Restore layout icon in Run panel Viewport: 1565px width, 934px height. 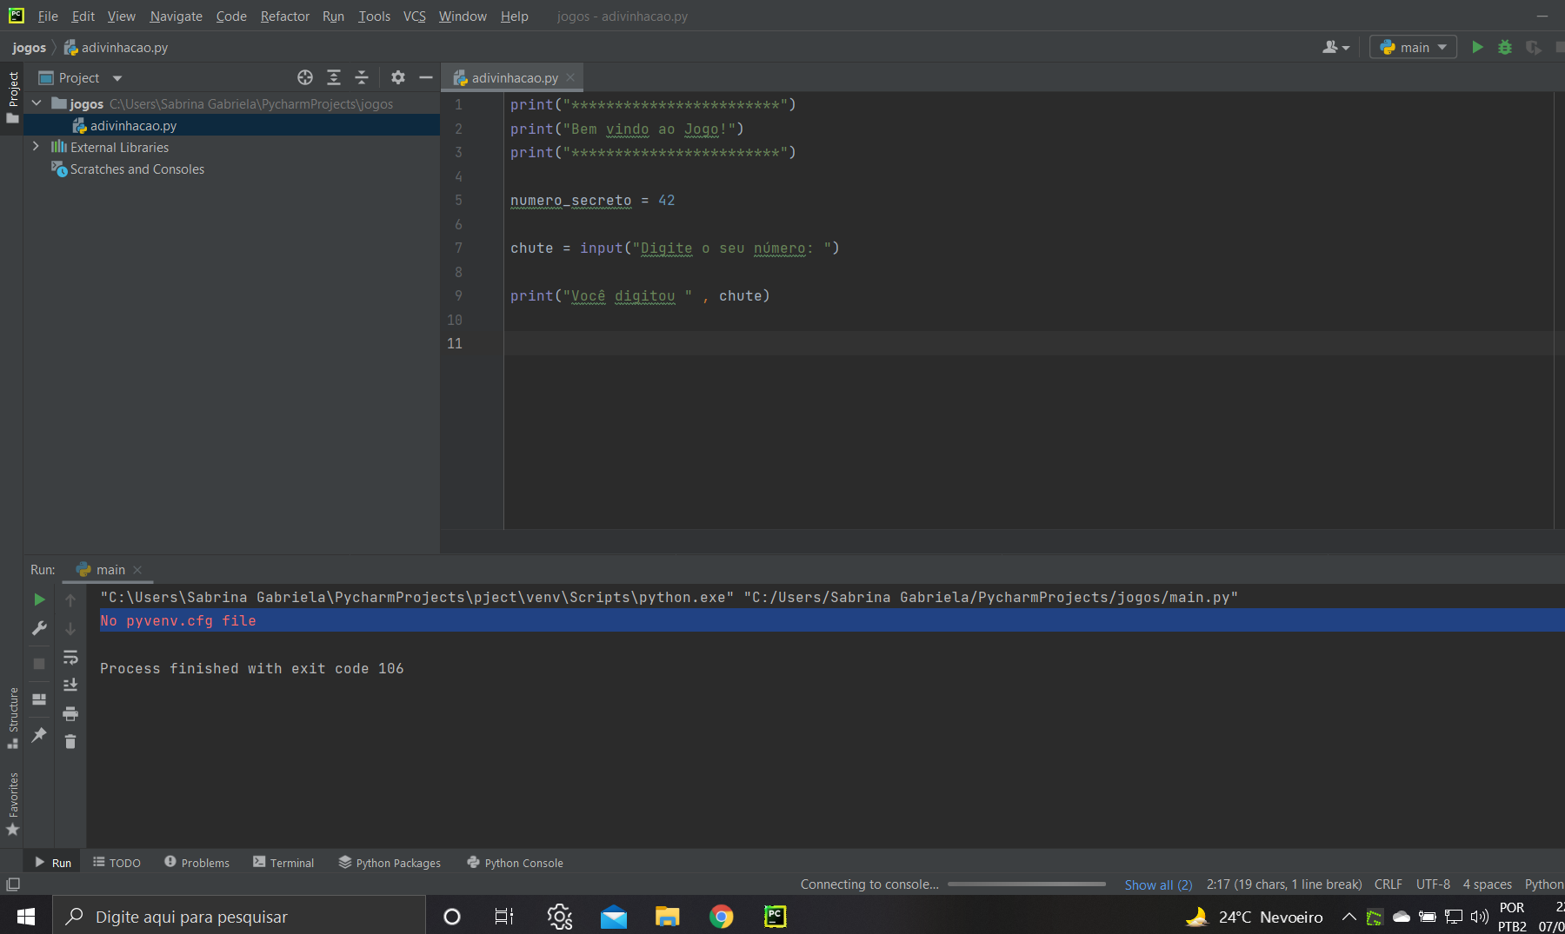(x=39, y=699)
